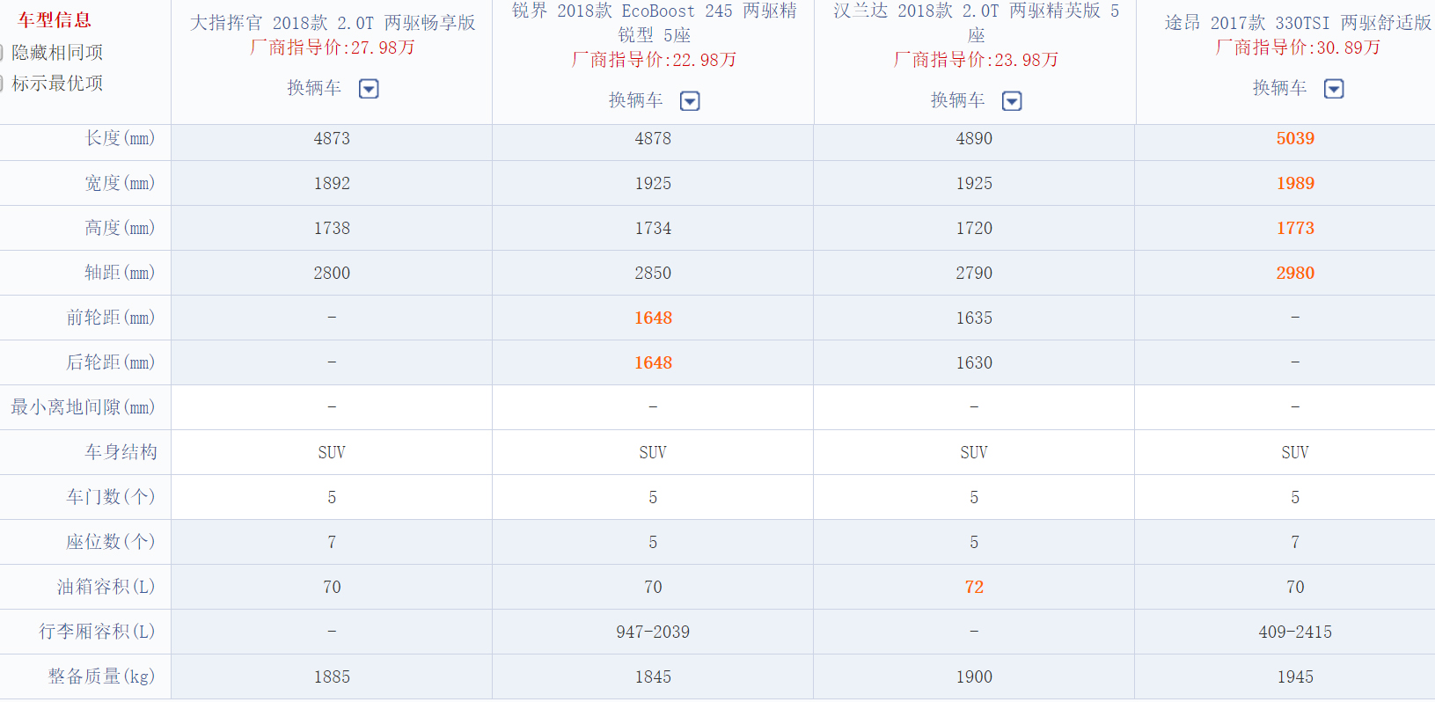The image size is (1435, 702).
Task: Click the length value 4878
Action: (653, 138)
